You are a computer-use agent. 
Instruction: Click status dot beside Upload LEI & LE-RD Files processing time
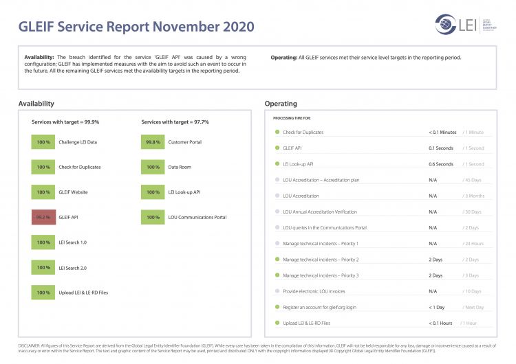[x=277, y=323]
